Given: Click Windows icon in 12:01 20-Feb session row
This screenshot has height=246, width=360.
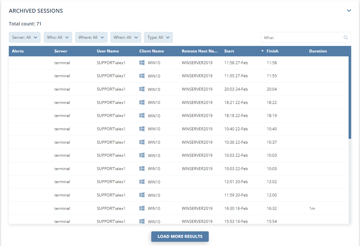Looking at the screenshot, I should [142, 181].
